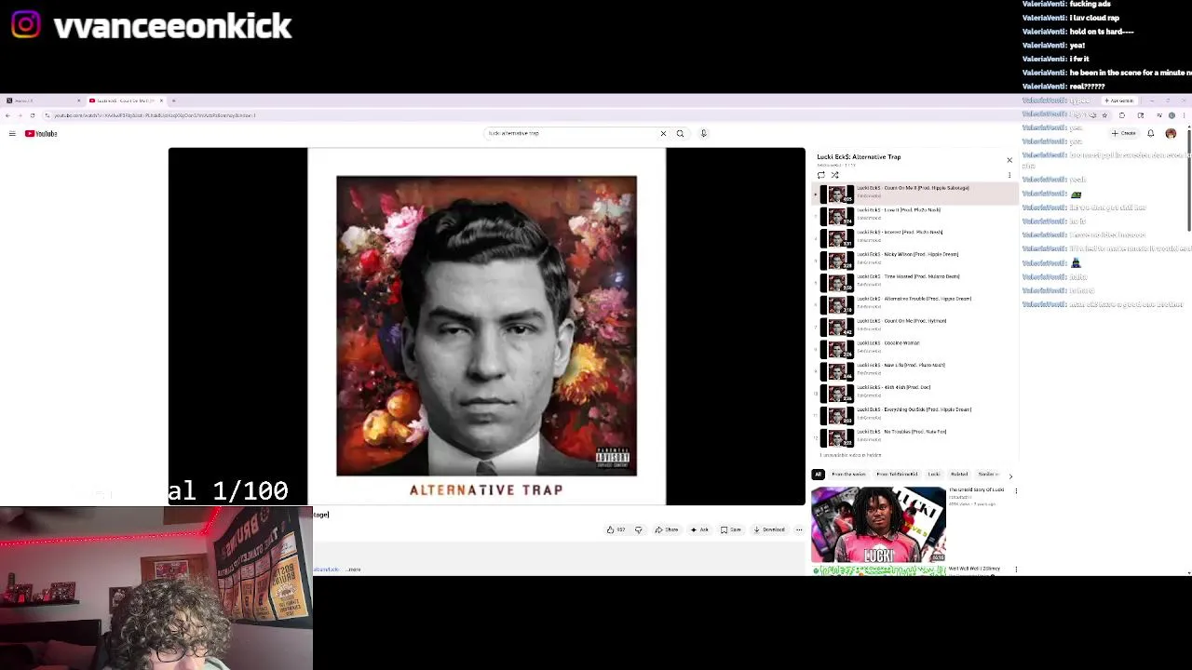Play 45th 45th (Prod. Doc) track
This screenshot has width=1192, height=670.
(x=915, y=394)
